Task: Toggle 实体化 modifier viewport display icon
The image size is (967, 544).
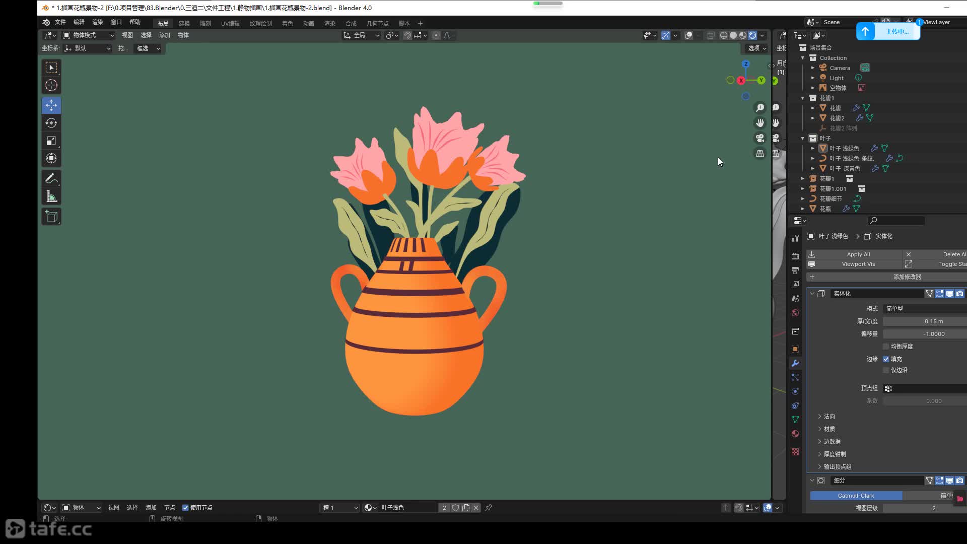Action: point(949,294)
